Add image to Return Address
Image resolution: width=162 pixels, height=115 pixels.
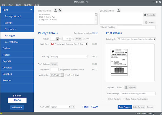[x=60, y=10]
